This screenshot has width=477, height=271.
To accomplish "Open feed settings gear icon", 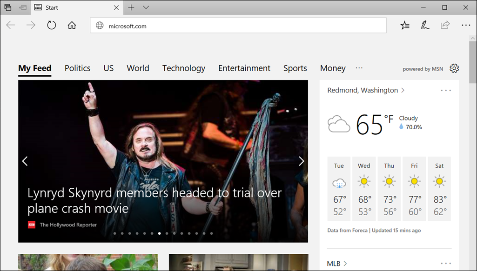I will [454, 68].
